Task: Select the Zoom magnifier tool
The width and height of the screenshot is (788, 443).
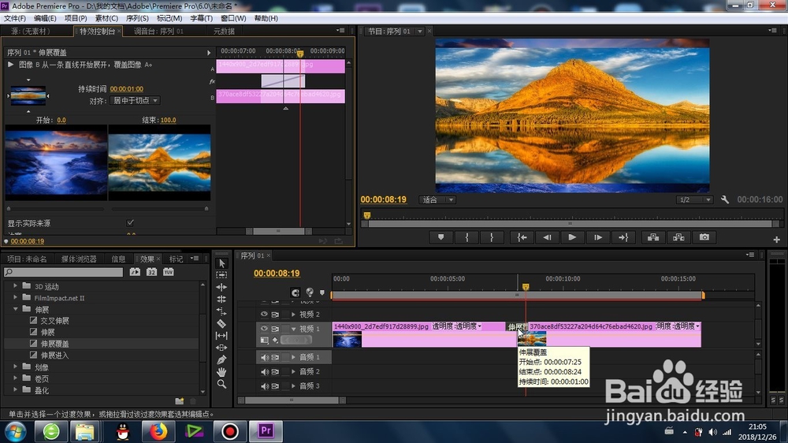Action: coord(221,384)
